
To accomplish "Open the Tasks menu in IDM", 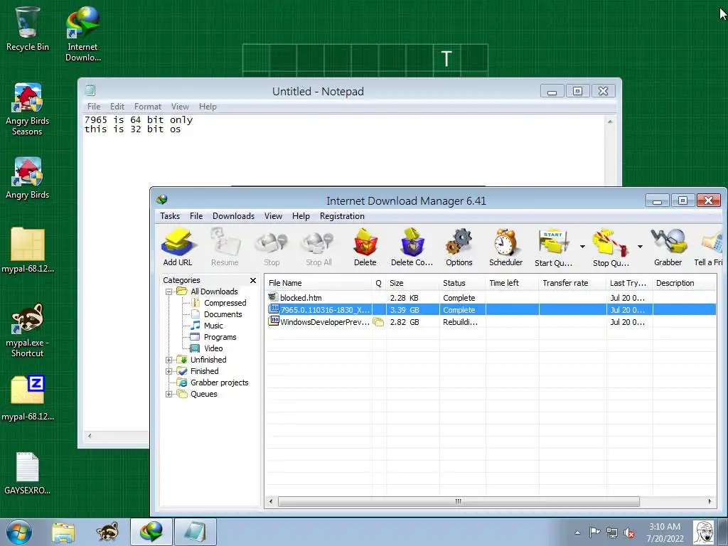I will pos(170,216).
